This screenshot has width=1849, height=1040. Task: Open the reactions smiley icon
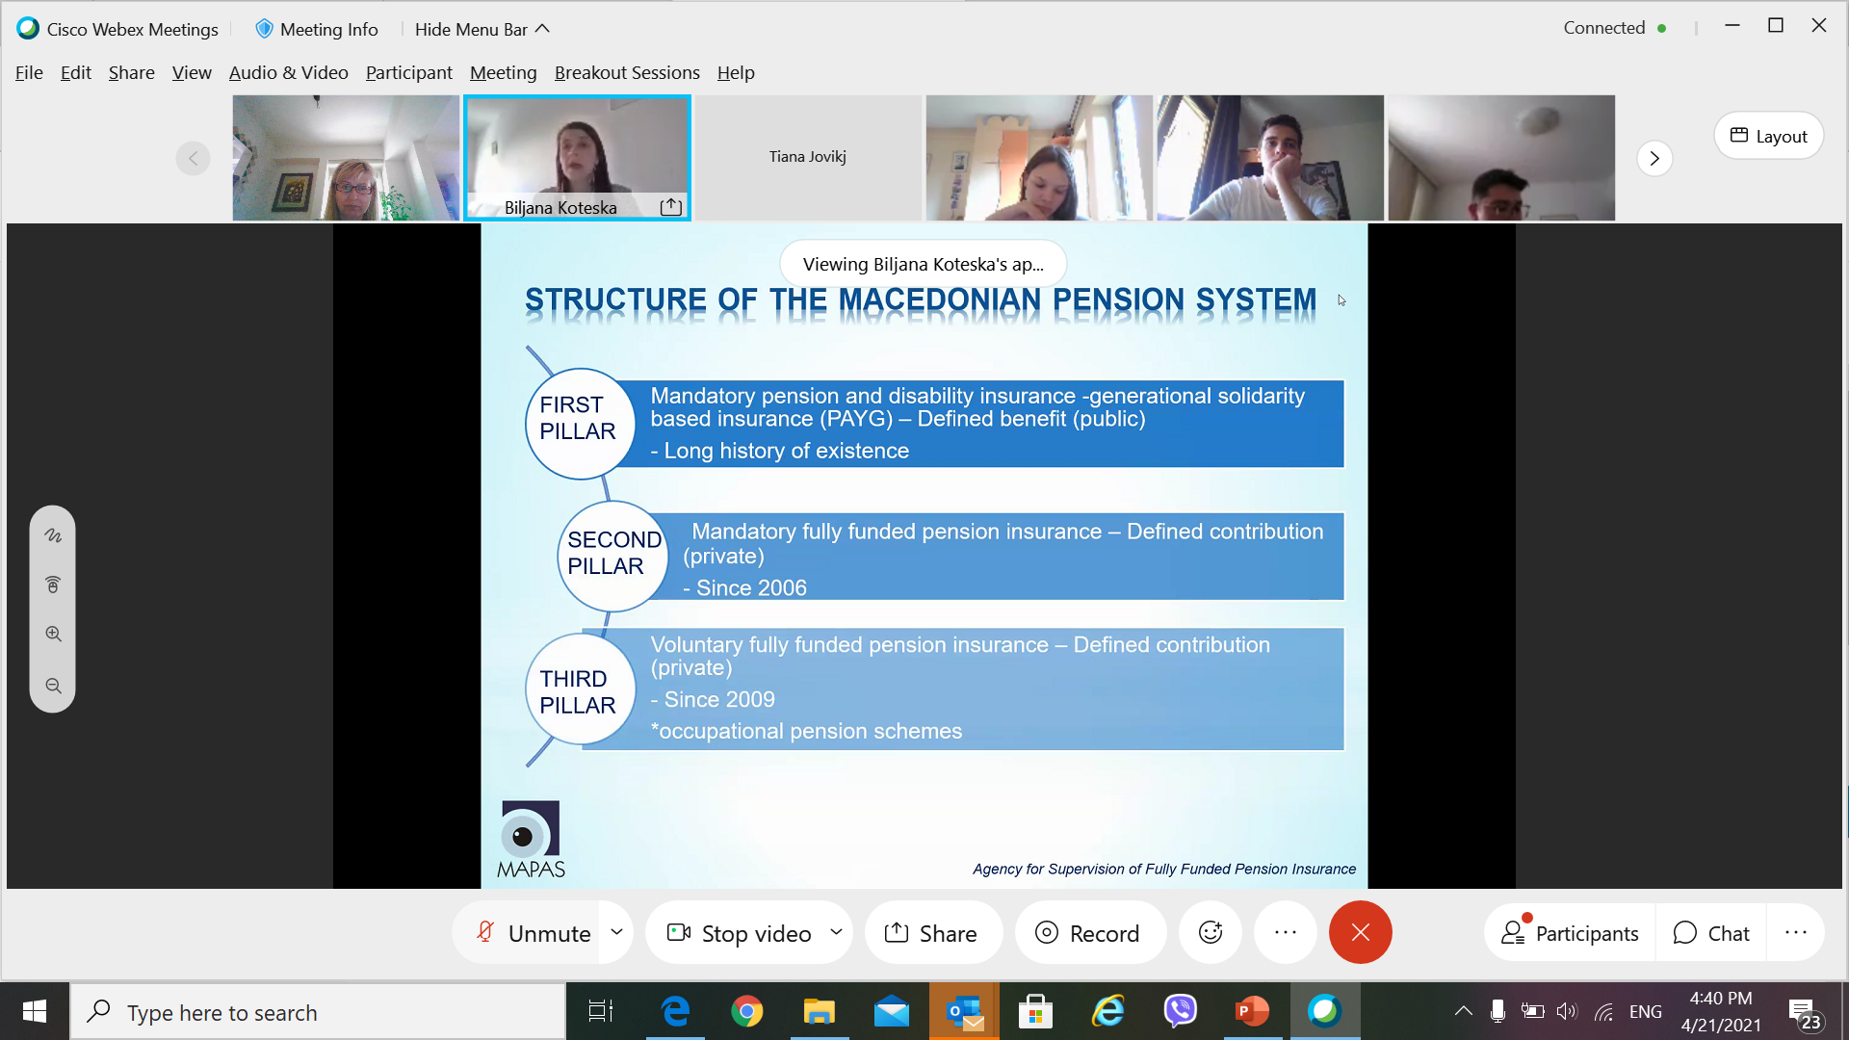[x=1211, y=932]
